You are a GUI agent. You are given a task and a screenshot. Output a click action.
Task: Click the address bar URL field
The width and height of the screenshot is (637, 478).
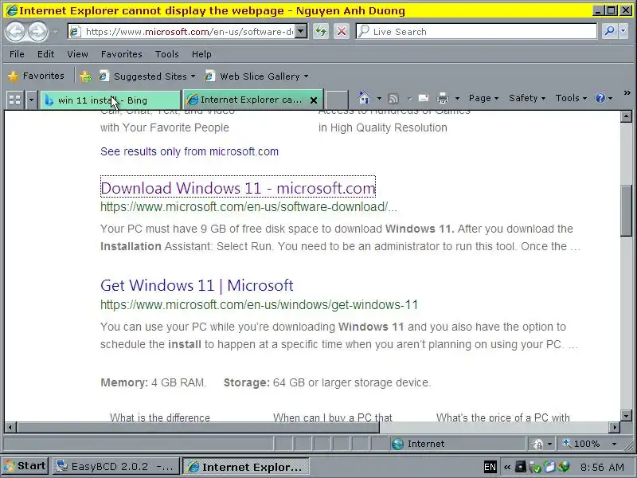click(x=182, y=32)
